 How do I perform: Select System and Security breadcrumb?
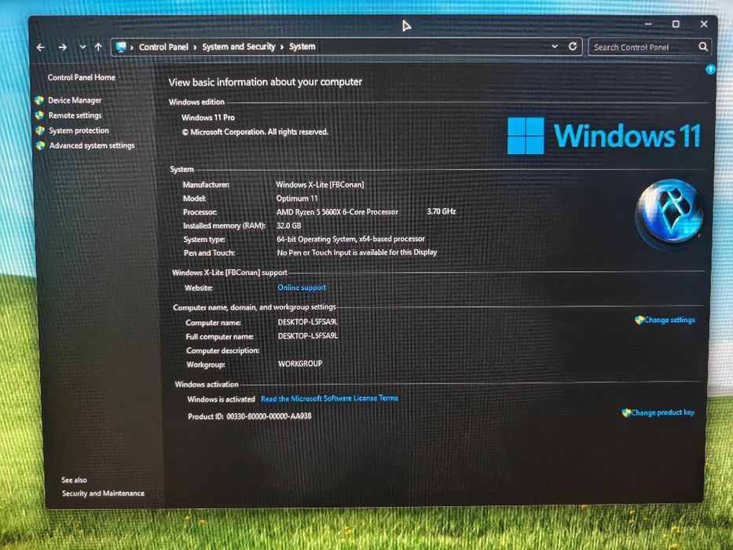pos(238,47)
